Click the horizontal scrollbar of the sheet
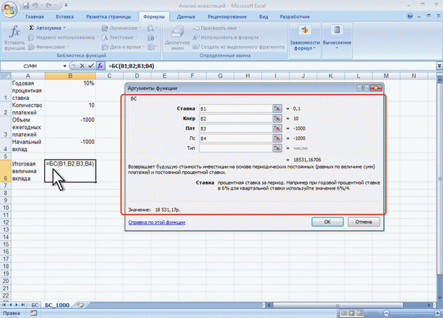443x318 pixels. pos(338,305)
